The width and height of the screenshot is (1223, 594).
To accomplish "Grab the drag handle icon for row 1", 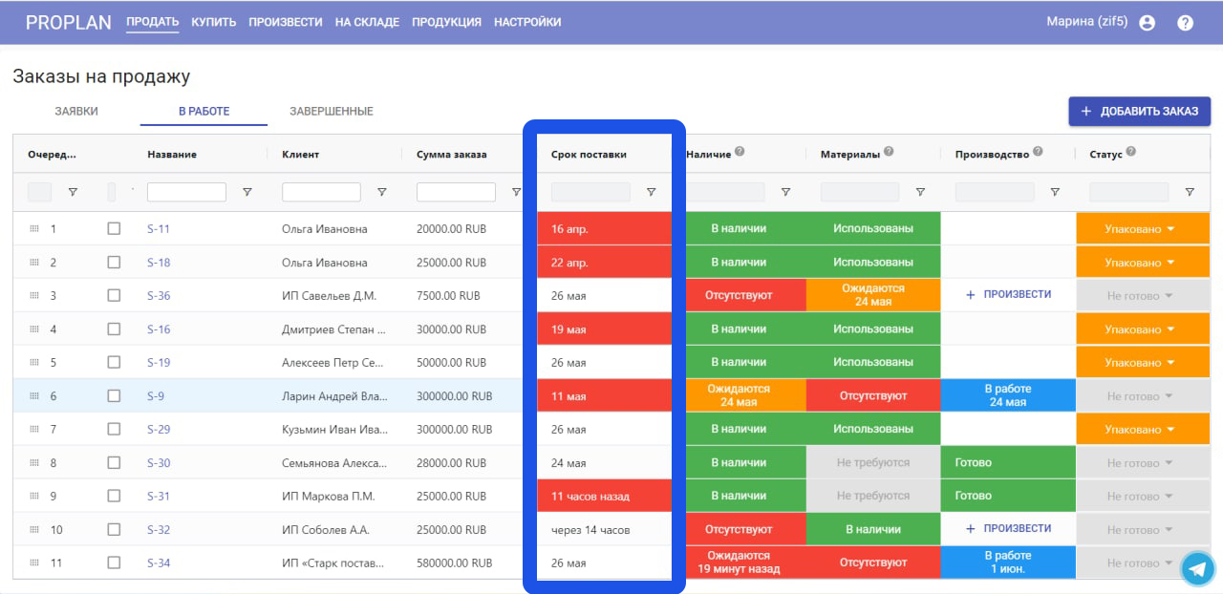I will [34, 228].
